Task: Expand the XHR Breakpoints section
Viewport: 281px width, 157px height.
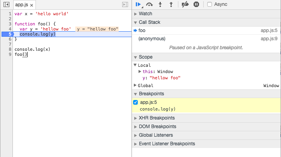Action: [x=157, y=118]
